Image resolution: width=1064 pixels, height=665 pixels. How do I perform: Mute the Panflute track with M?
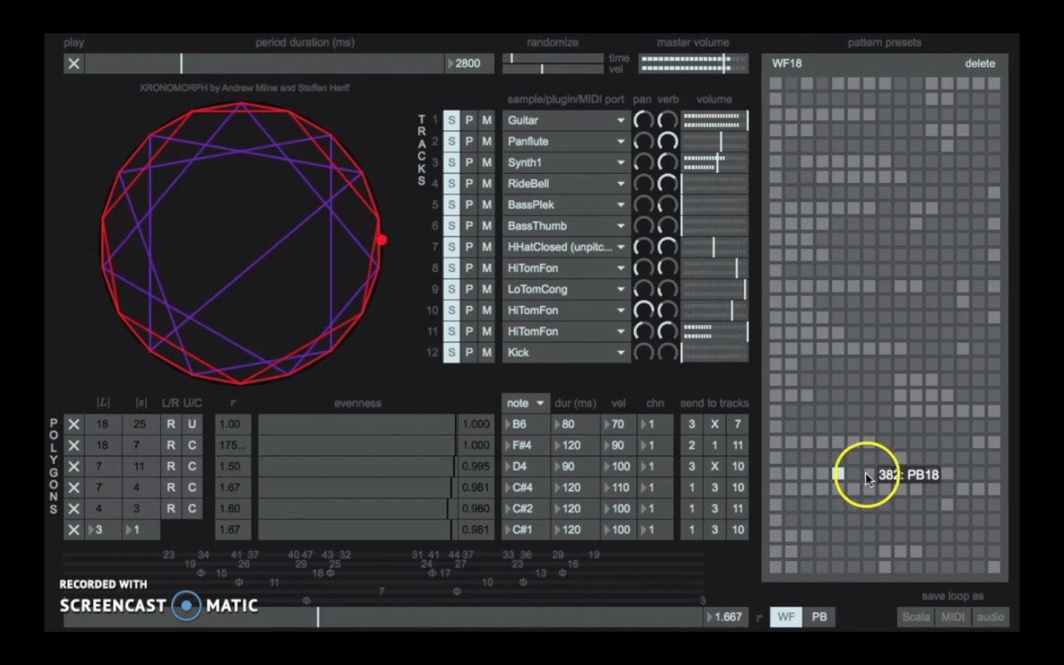(x=486, y=141)
